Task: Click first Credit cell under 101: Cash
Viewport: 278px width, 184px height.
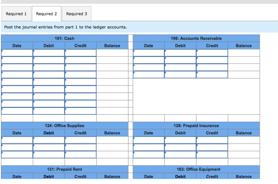Action: pyautogui.click(x=80, y=53)
